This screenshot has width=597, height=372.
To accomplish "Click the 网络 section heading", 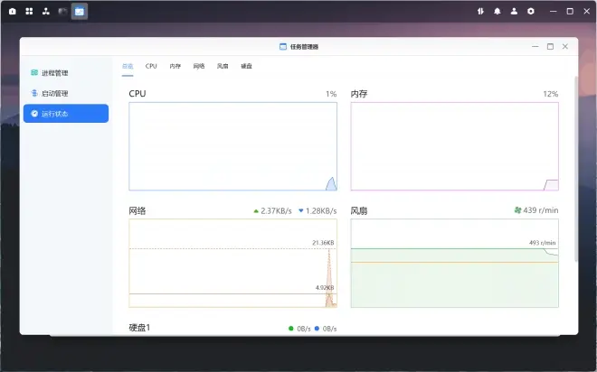I will 137,211.
